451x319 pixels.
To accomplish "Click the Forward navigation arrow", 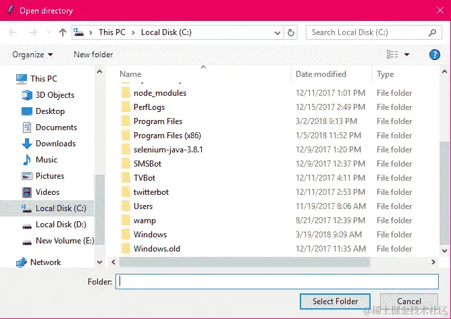I will point(33,32).
